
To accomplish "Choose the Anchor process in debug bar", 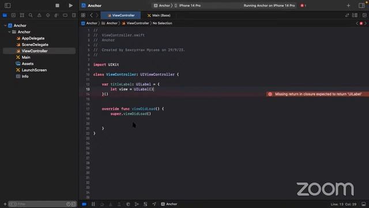I will click(169, 204).
